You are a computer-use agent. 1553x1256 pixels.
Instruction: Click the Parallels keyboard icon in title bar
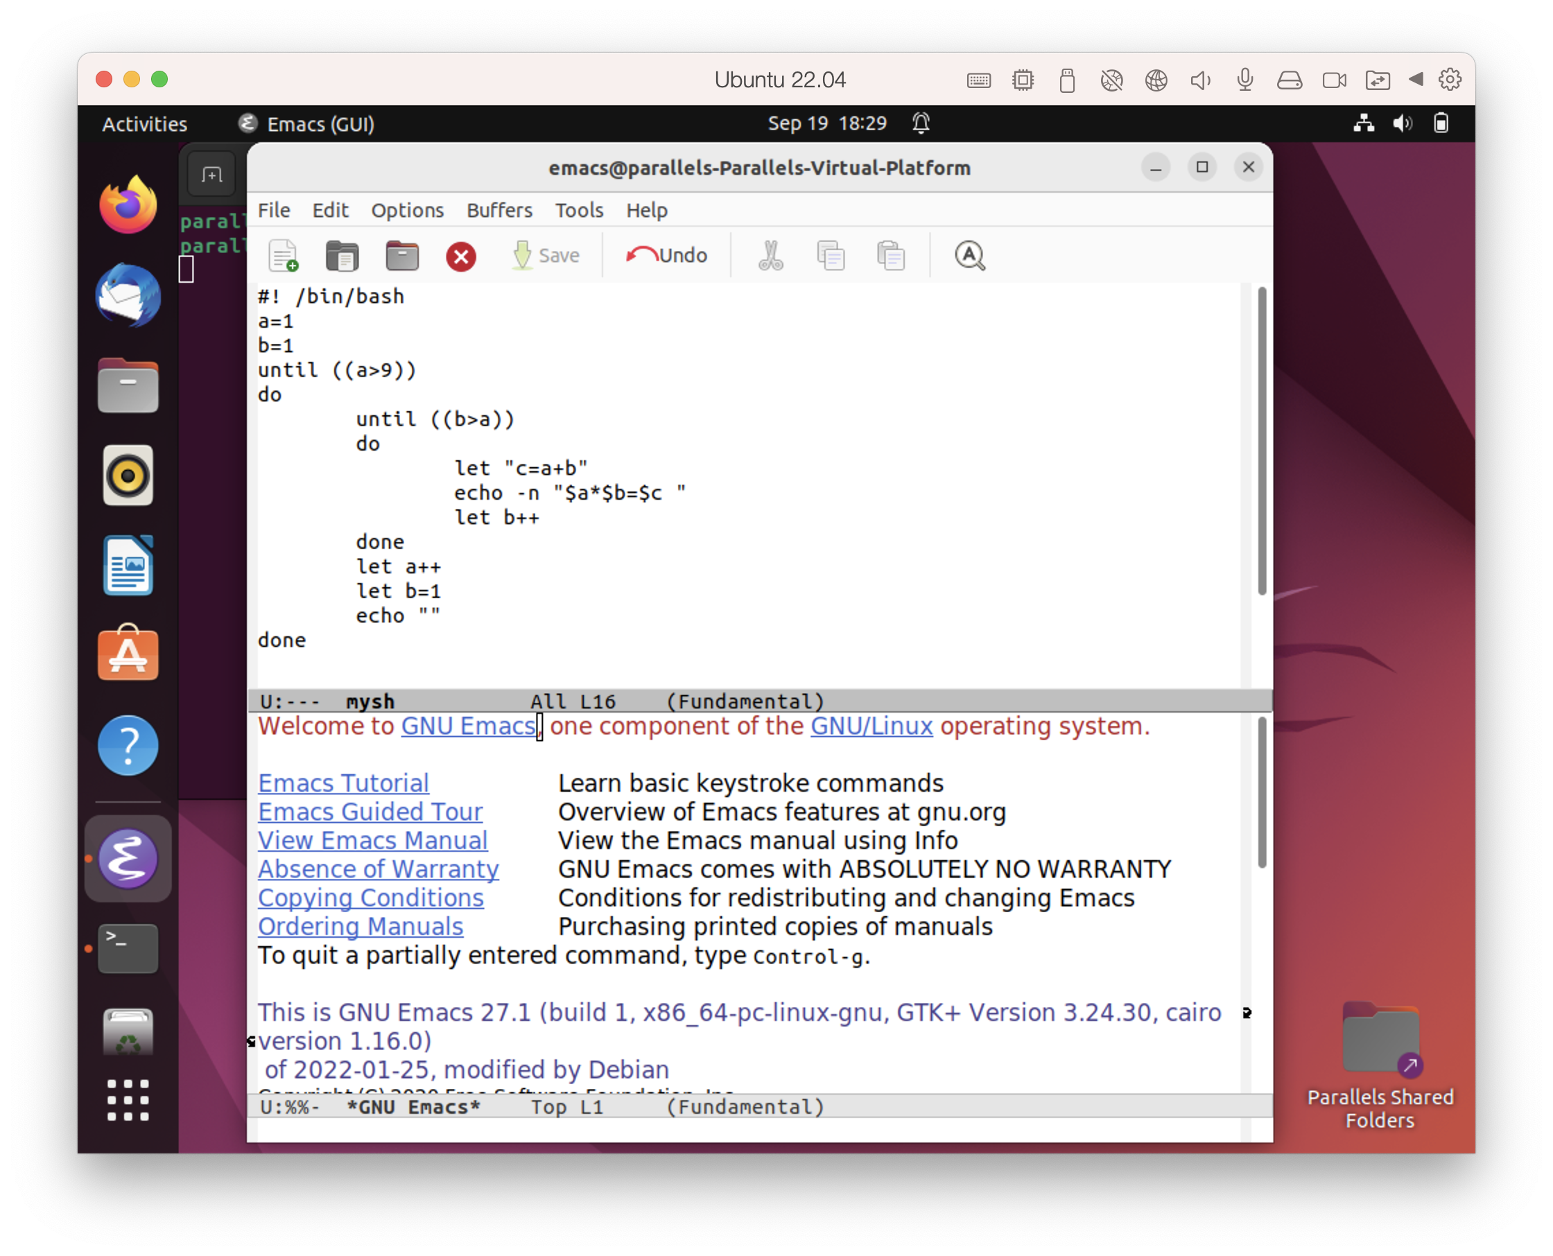coord(978,80)
